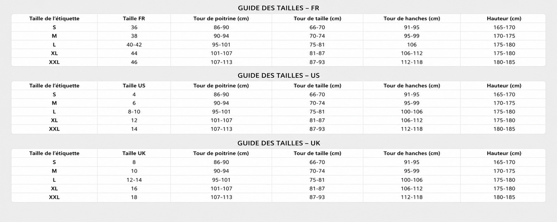The height and width of the screenshot is (222, 557).
Task: Select the Taille US column header
Action: pyautogui.click(x=134, y=86)
